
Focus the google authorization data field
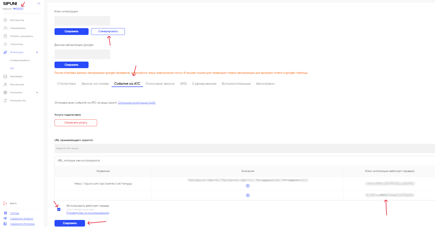coord(82,54)
